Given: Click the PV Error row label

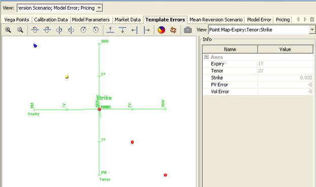Looking at the screenshot, I should [x=220, y=85].
